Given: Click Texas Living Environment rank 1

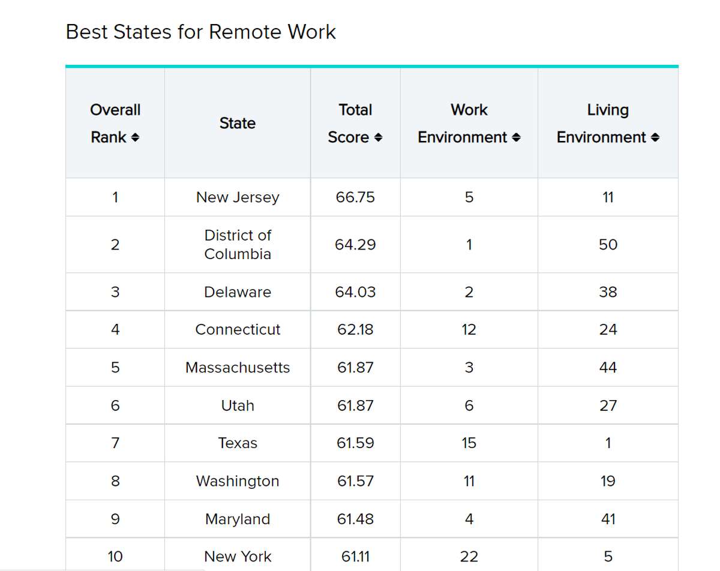Looking at the screenshot, I should point(608,443).
